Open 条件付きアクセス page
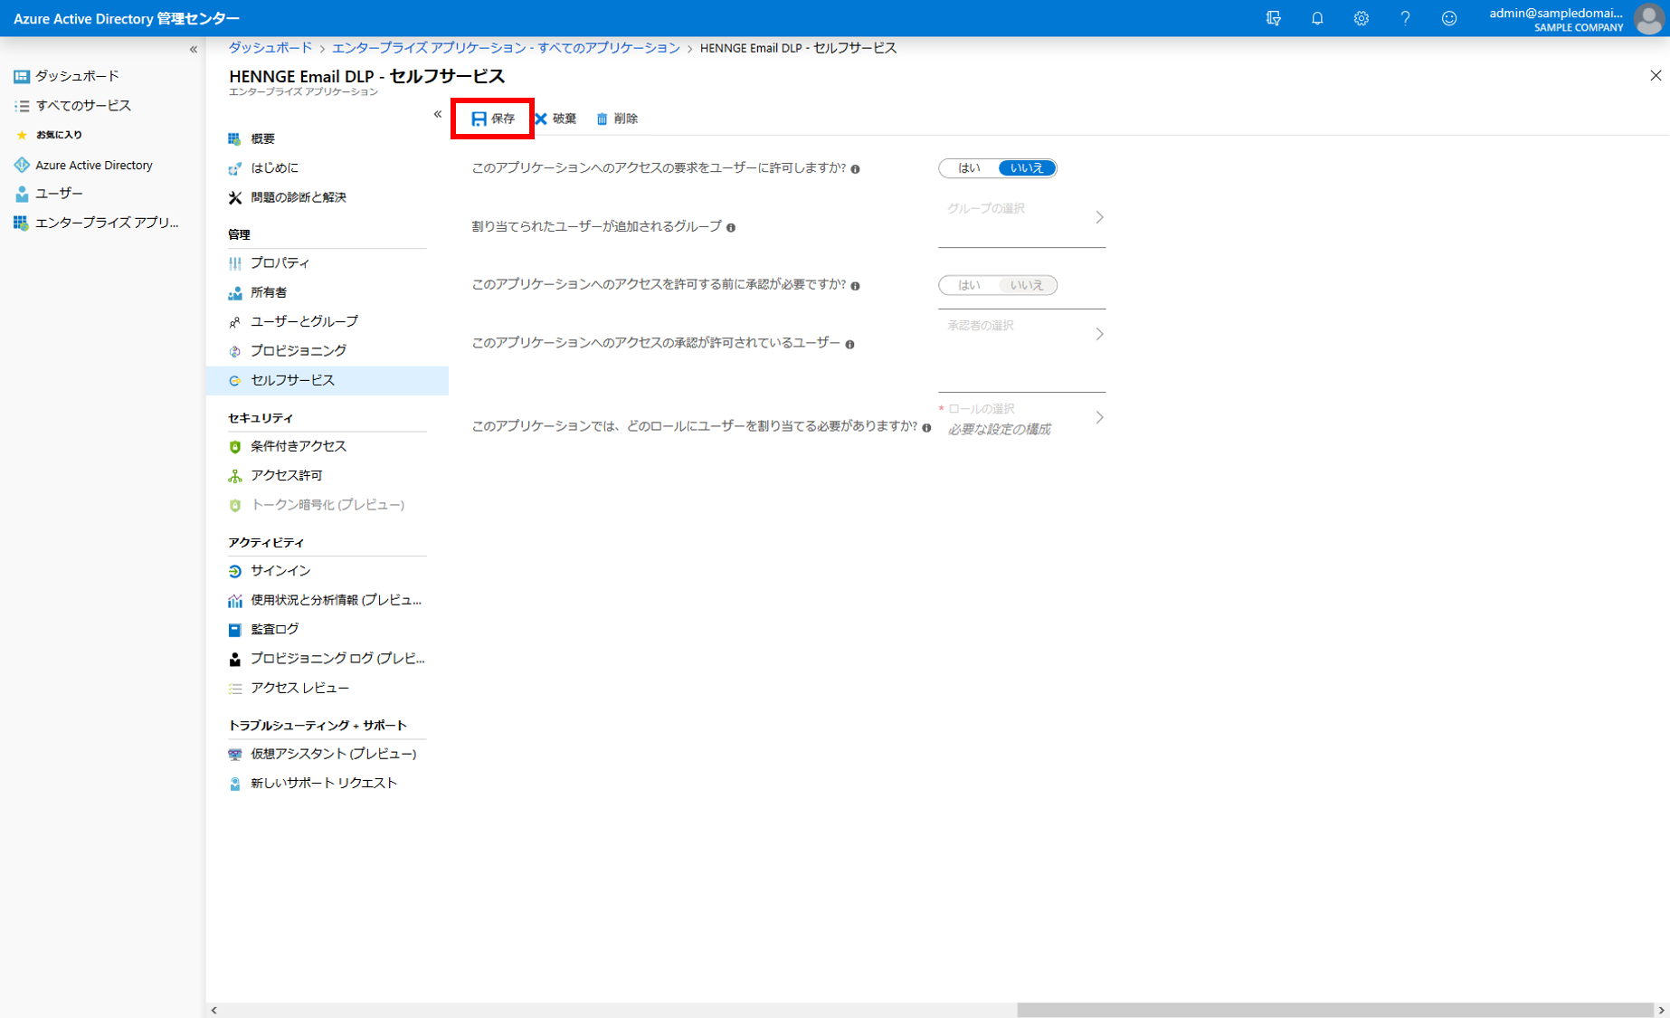Viewport: 1670px width, 1018px height. (298, 446)
